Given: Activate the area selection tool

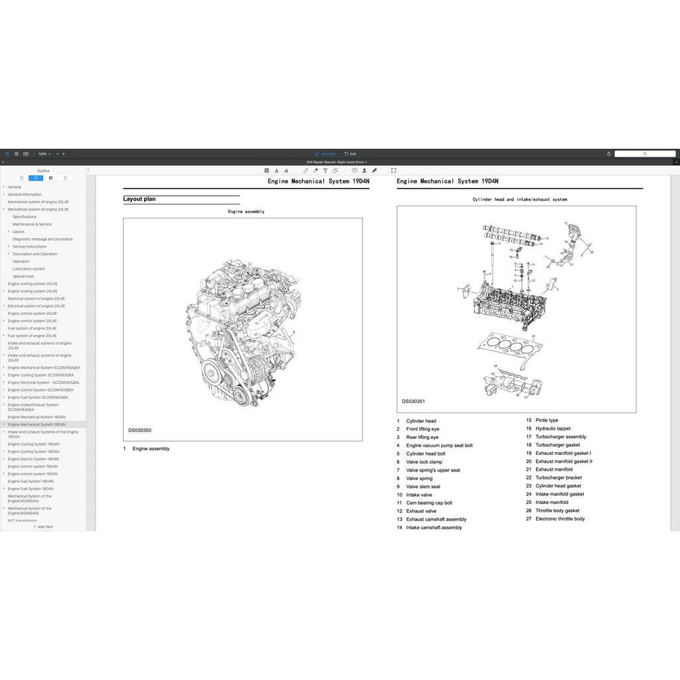Looking at the screenshot, I should click(x=394, y=171).
